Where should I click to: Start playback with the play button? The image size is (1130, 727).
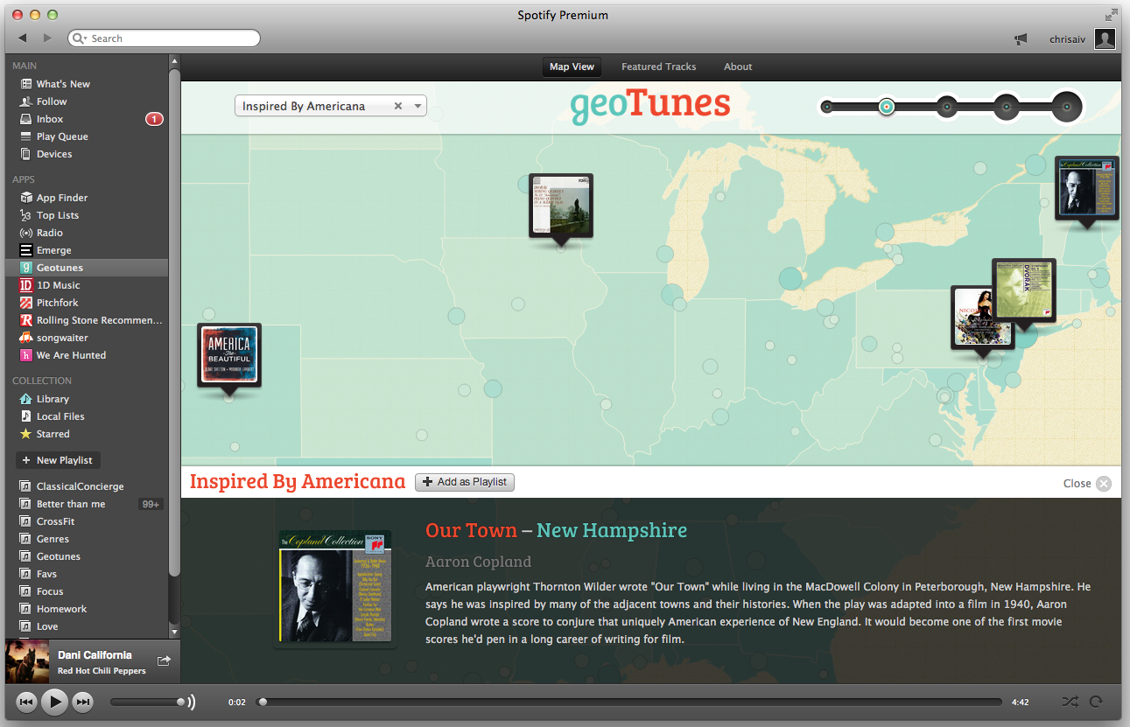54,702
